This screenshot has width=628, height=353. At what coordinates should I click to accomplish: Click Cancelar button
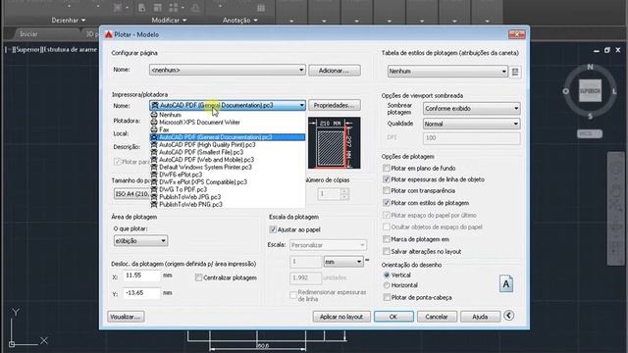tap(437, 317)
